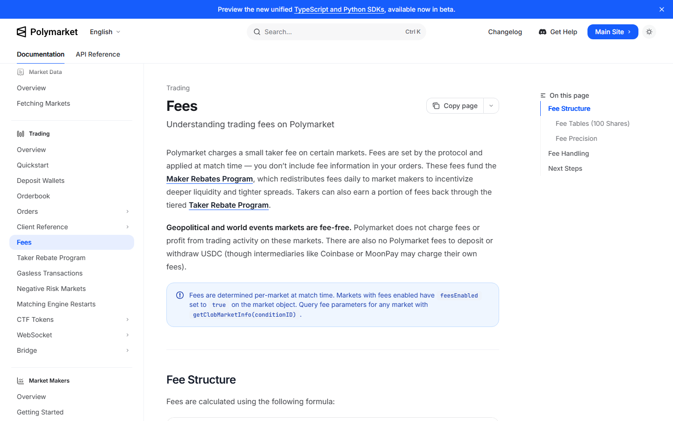Expand the Bridge sidebar section
This screenshot has height=421, width=673.
128,350
